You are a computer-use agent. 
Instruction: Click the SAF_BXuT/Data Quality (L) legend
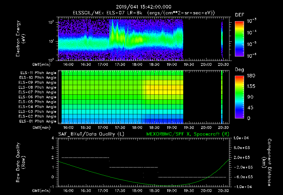(x=91, y=134)
